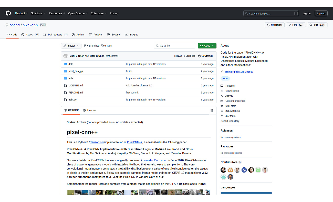Image resolution: width=333 pixels, height=202 pixels.
Task: Fork the repository with Fork button
Action: (295, 25)
